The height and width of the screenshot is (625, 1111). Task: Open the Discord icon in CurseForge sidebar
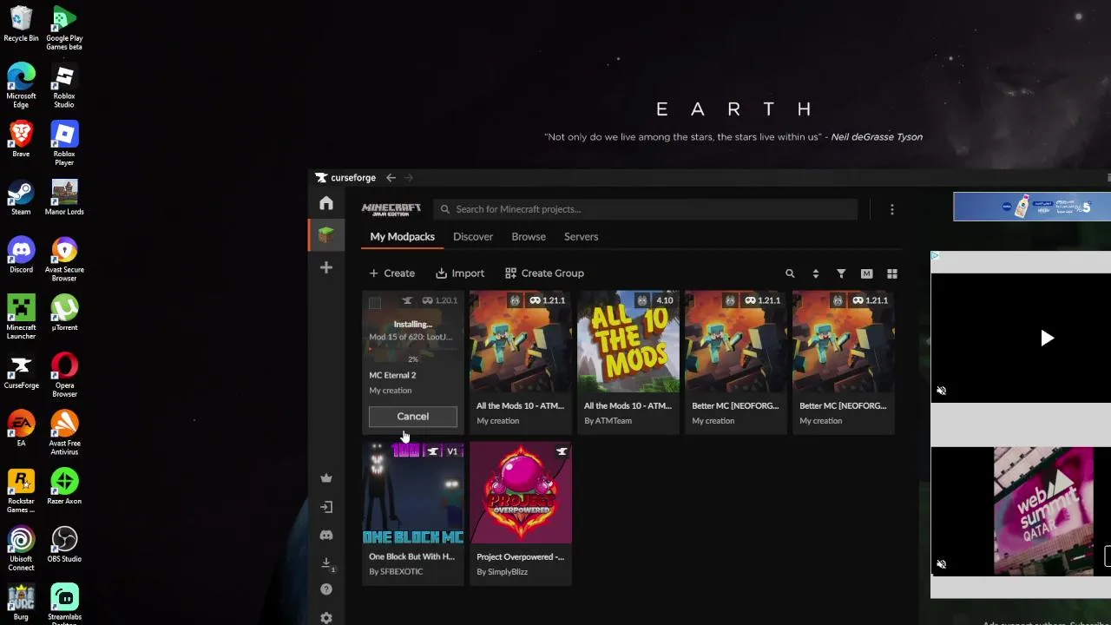[326, 536]
